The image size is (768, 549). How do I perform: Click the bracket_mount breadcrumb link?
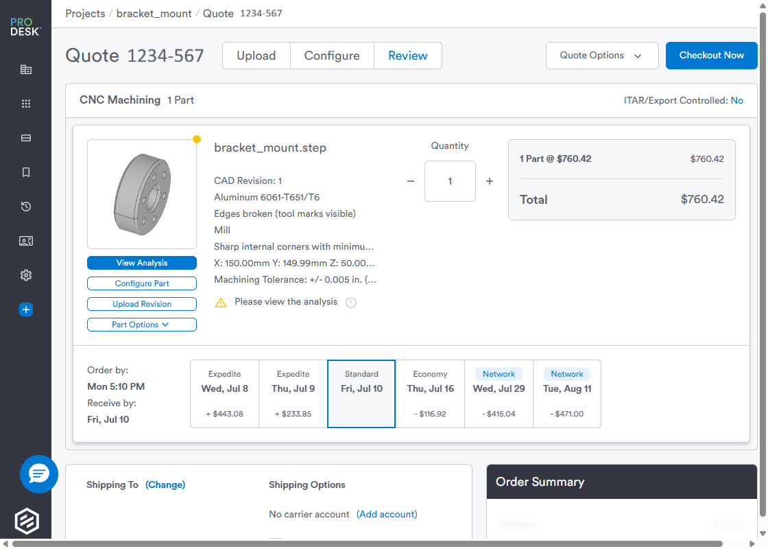click(154, 14)
